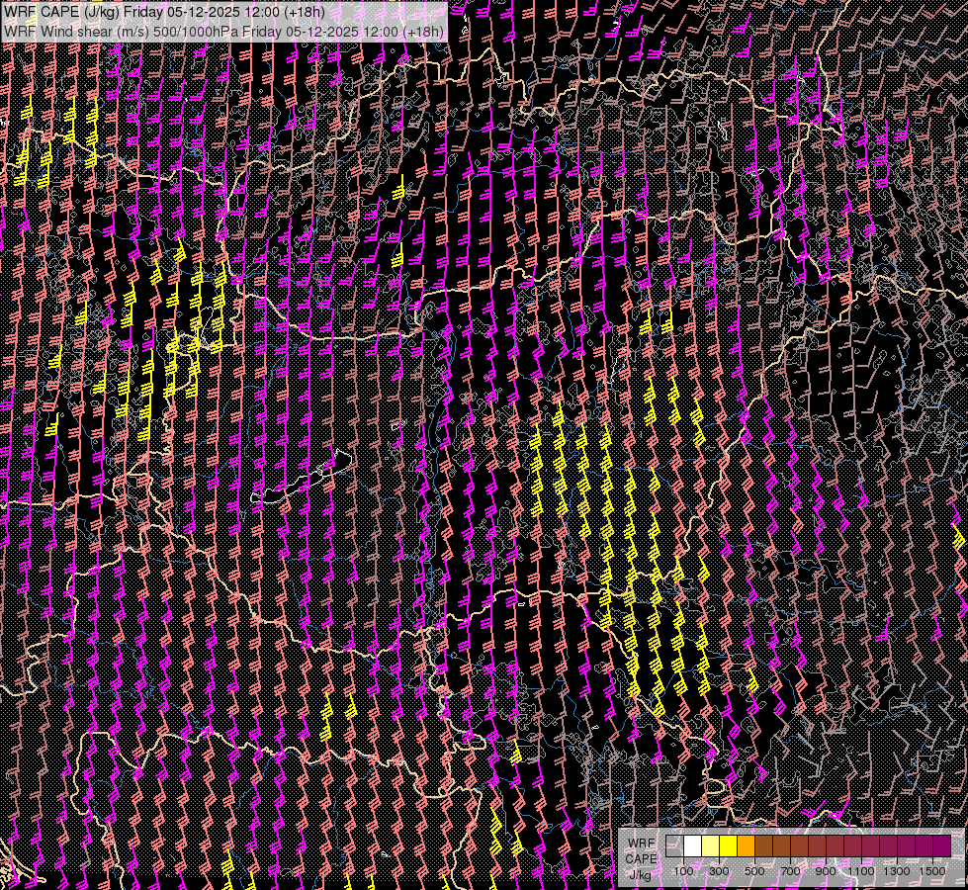Click the rightmost purple CAPE legend swatch
Screen dimensions: 968x890
[941, 845]
